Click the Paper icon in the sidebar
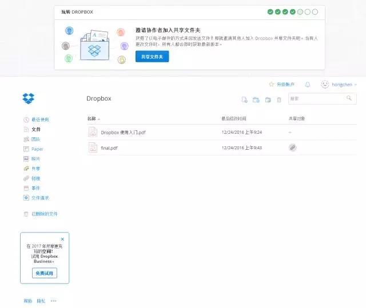The width and height of the screenshot is (366, 308). click(x=26, y=149)
